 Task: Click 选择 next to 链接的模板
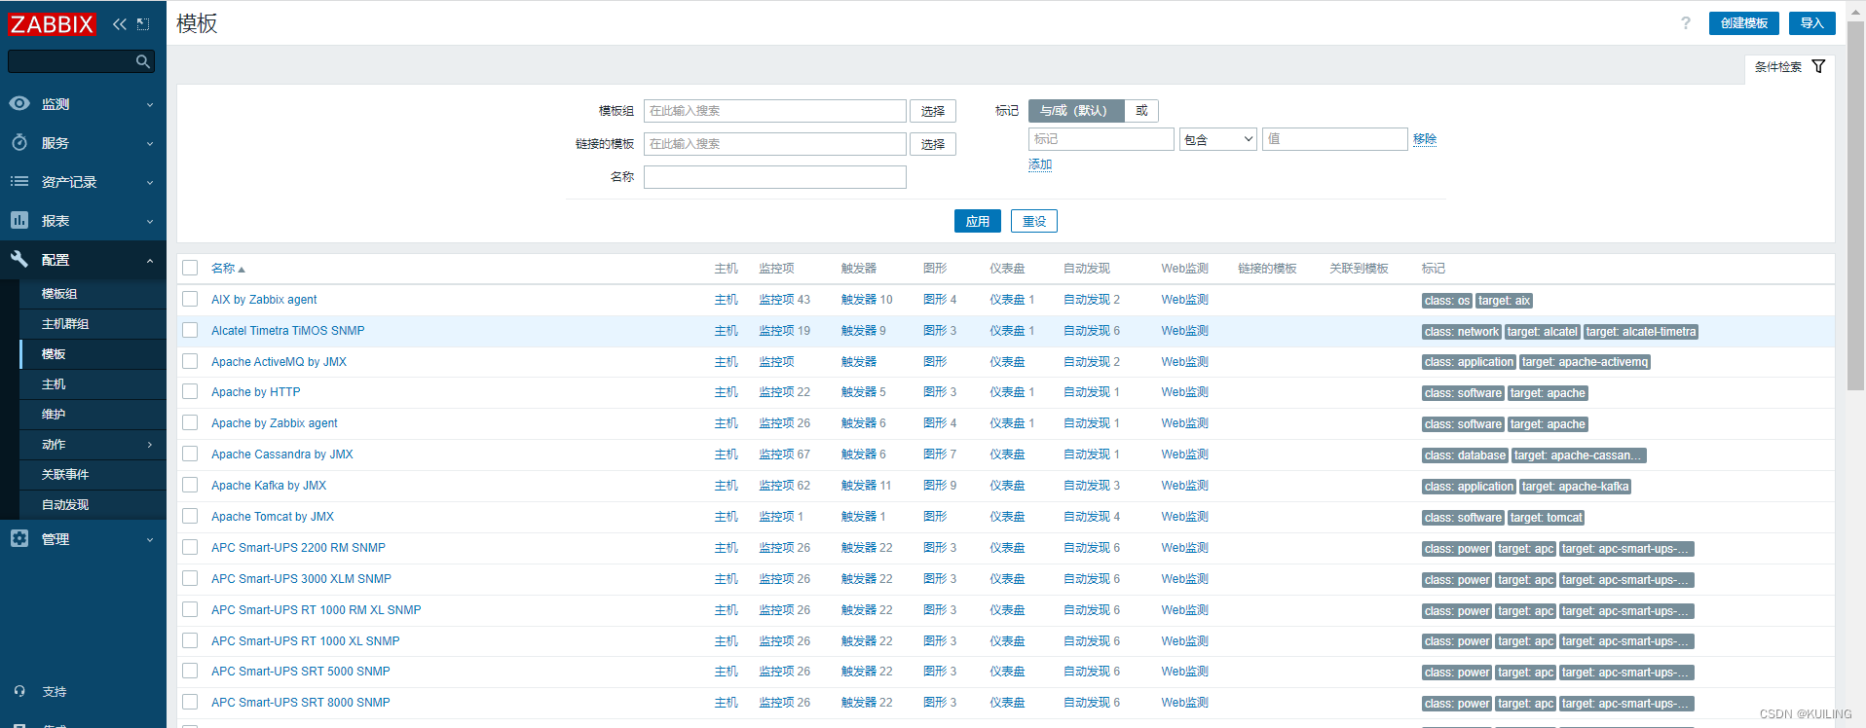coord(933,144)
